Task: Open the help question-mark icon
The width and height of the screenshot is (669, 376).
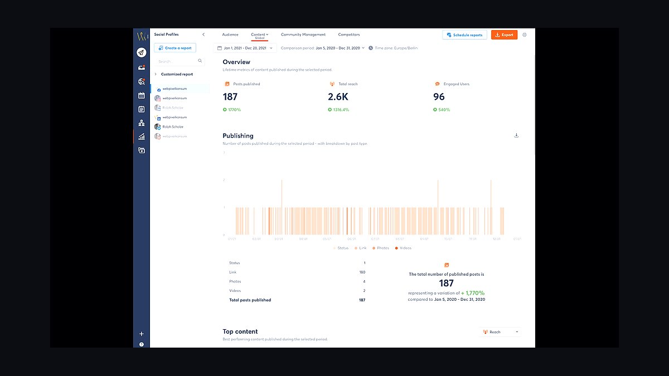Action: (142, 344)
